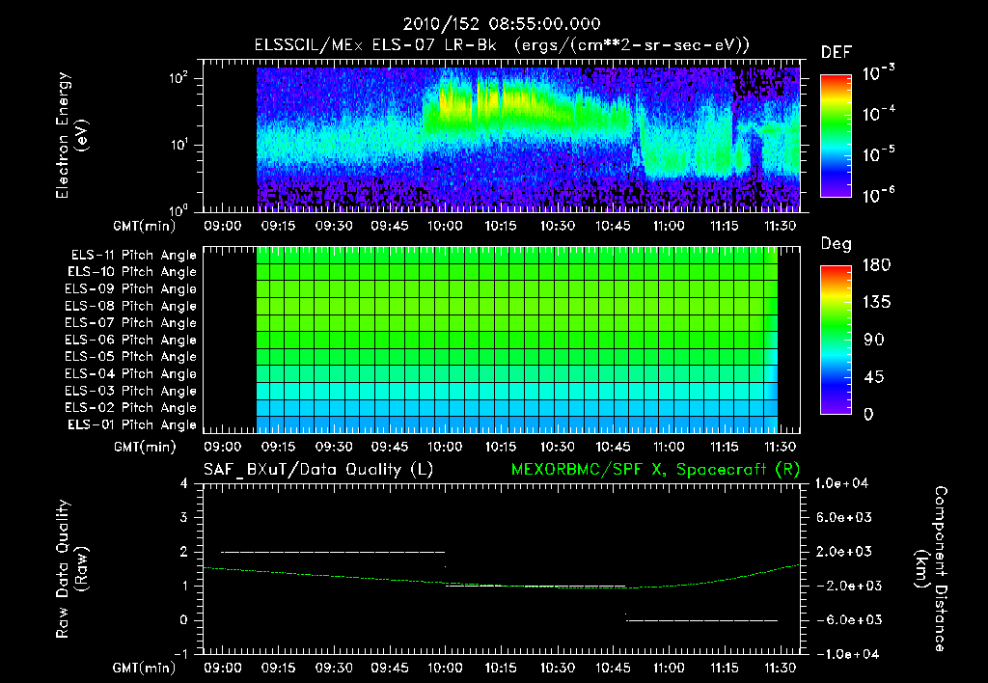Image resolution: width=988 pixels, height=683 pixels.
Task: Select the ELS-04 Pitch Angle row label
Action: pos(131,373)
